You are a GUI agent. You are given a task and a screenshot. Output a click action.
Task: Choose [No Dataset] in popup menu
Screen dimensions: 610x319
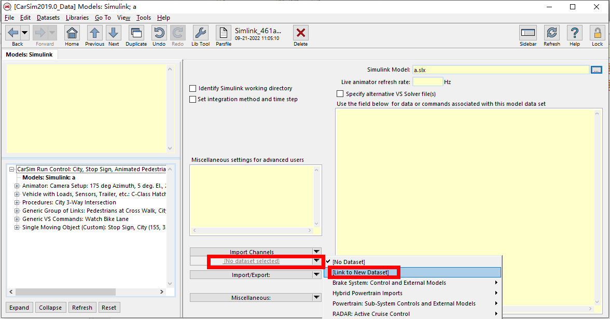[412, 262]
